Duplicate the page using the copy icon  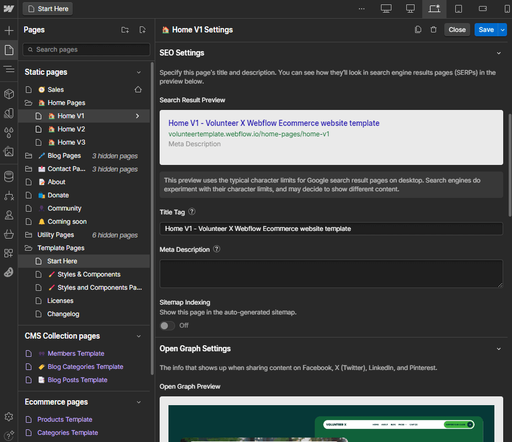[418, 29]
